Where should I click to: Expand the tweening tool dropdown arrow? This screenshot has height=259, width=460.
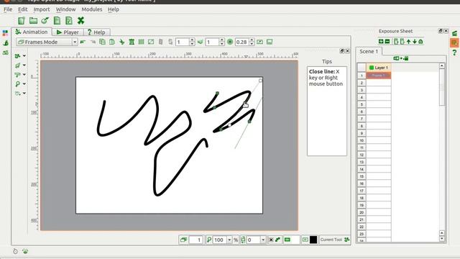click(x=24, y=94)
